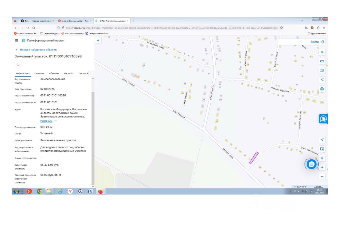Viewport: 339px width, 239px height.
Task: Open the Firefox library icon
Action: (x=306, y=28)
